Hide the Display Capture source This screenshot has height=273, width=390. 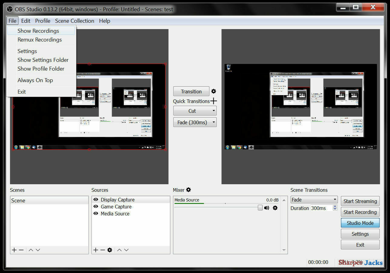(x=96, y=200)
